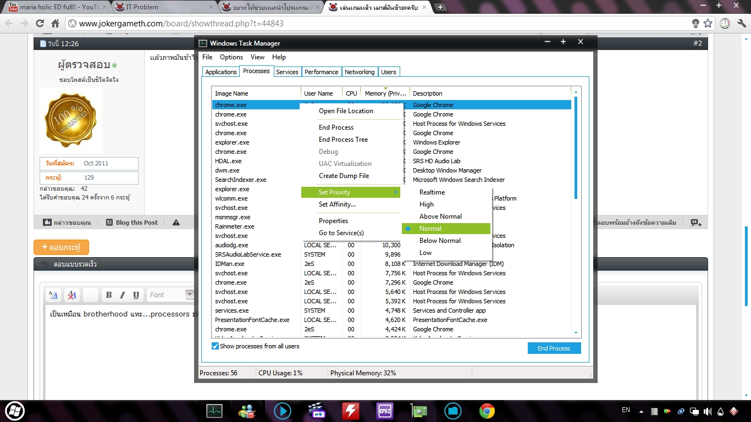This screenshot has width=751, height=422.
Task: Show hidden system tray icons
Action: coord(640,410)
